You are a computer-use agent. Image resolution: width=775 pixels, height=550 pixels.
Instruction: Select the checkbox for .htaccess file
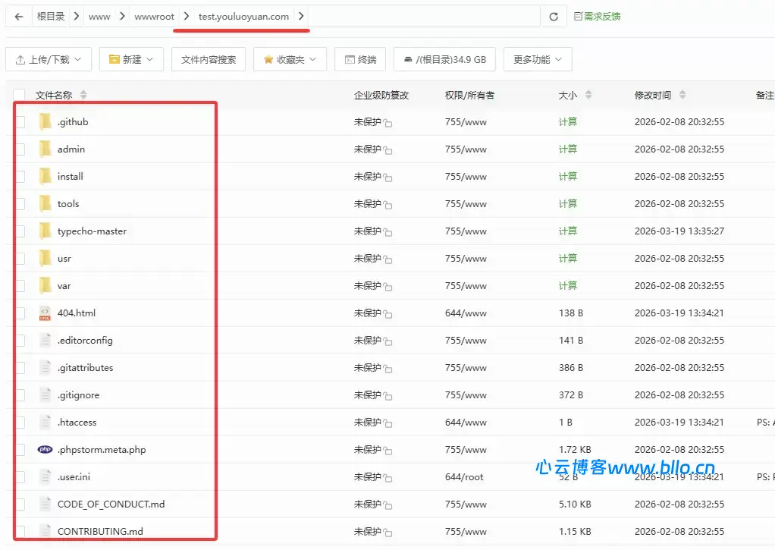[x=19, y=422]
